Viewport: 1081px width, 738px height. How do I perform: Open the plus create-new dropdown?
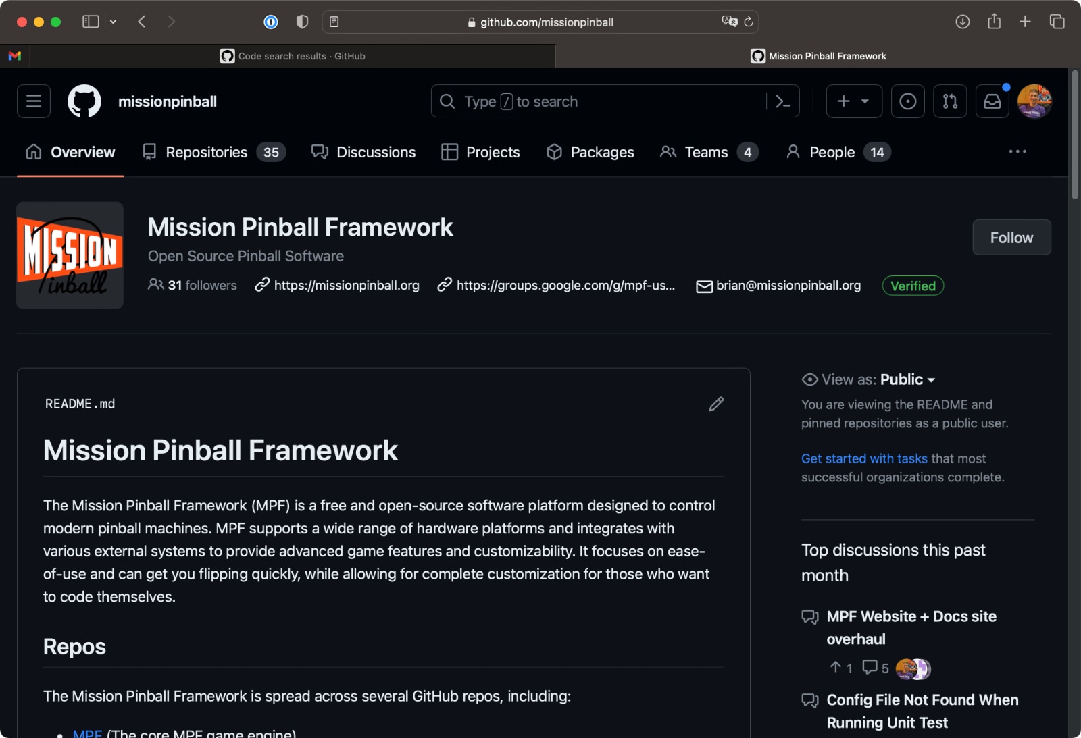click(853, 101)
